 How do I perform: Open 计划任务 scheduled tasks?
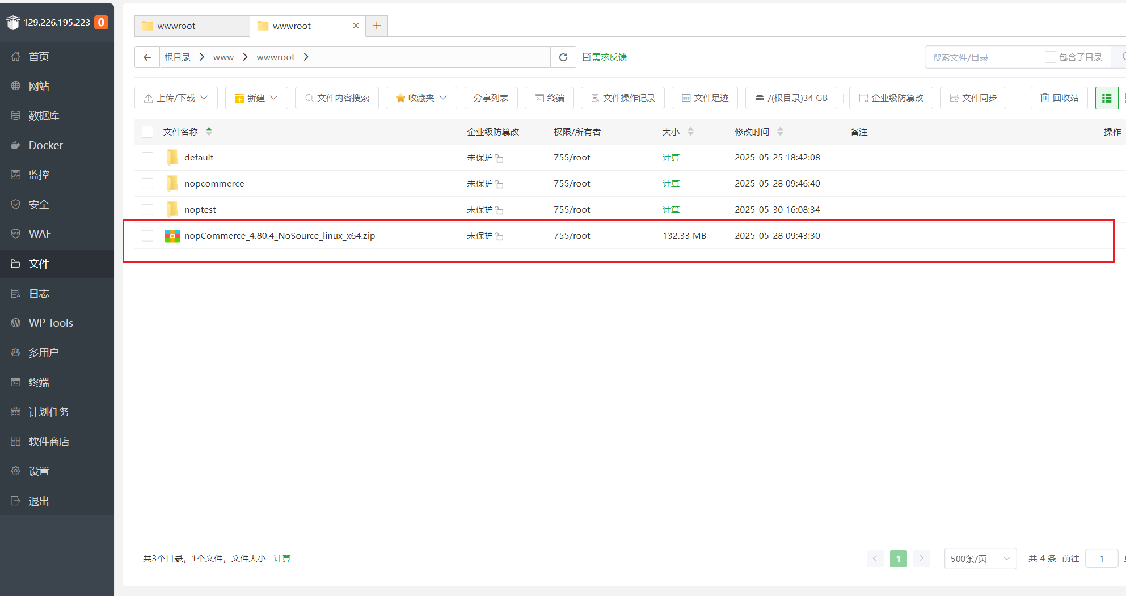pyautogui.click(x=57, y=412)
